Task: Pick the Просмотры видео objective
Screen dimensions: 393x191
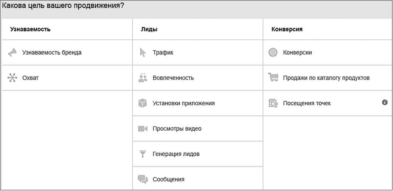Action: 177,128
